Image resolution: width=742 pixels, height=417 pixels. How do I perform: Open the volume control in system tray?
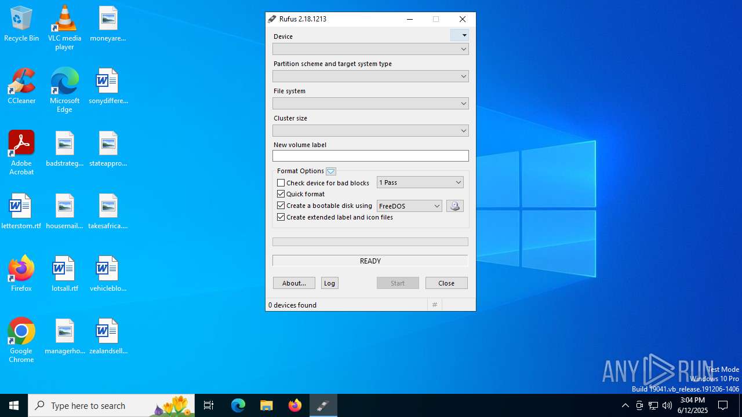pyautogui.click(x=667, y=405)
